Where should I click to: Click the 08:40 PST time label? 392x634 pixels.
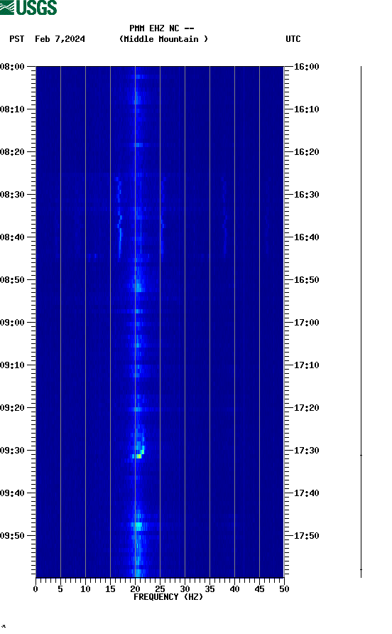click(x=12, y=237)
